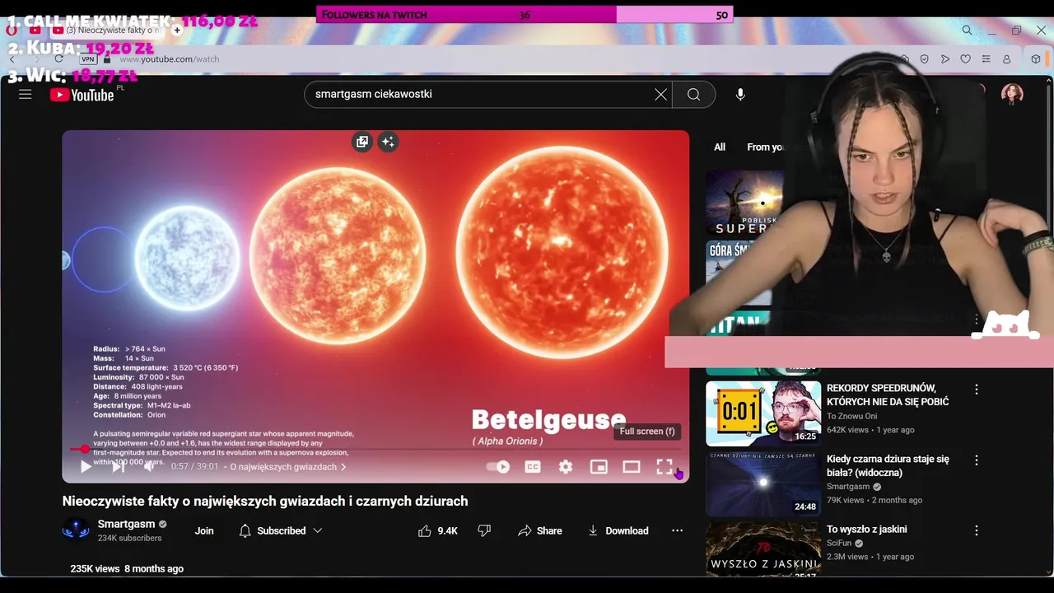Open the SUPER video thumbnail in sidebar
This screenshot has height=593, width=1054.
click(745, 203)
